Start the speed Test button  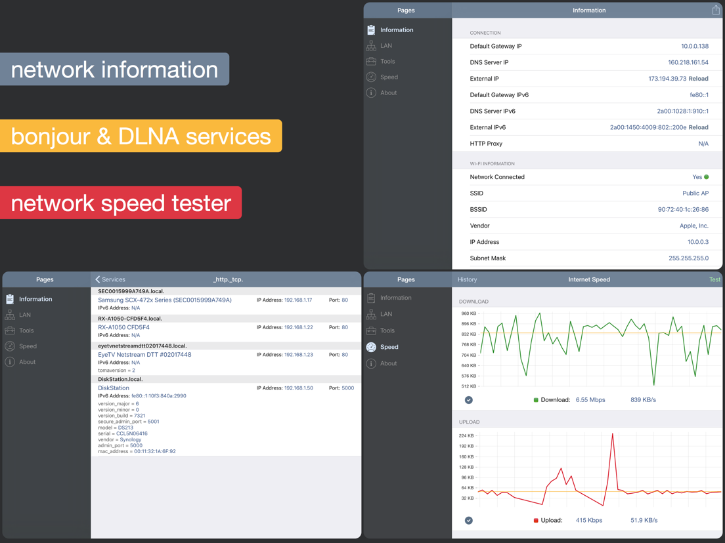714,279
